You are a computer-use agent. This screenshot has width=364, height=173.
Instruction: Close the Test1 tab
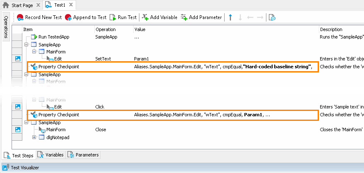(x=71, y=5)
